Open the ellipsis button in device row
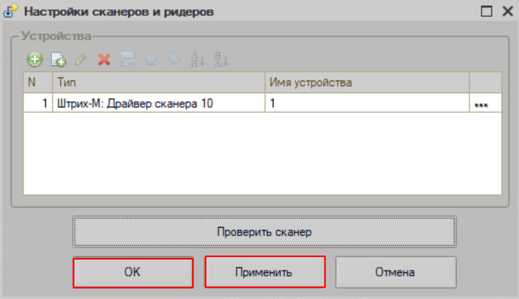This screenshot has width=519, height=299. pyautogui.click(x=482, y=104)
